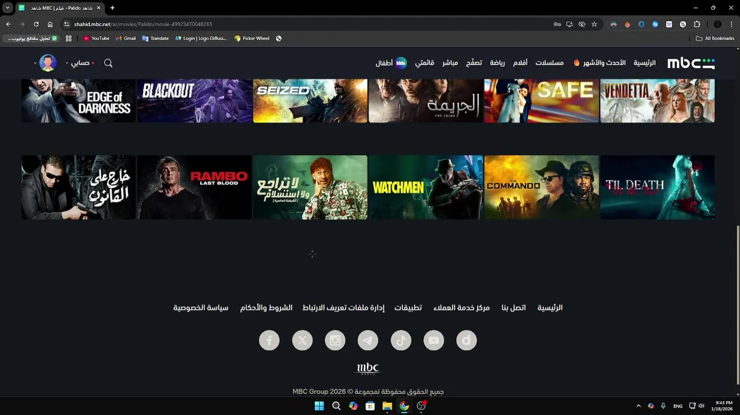This screenshot has width=740, height=415.
Task: Open قائمتي header menu item
Action: click(x=425, y=63)
